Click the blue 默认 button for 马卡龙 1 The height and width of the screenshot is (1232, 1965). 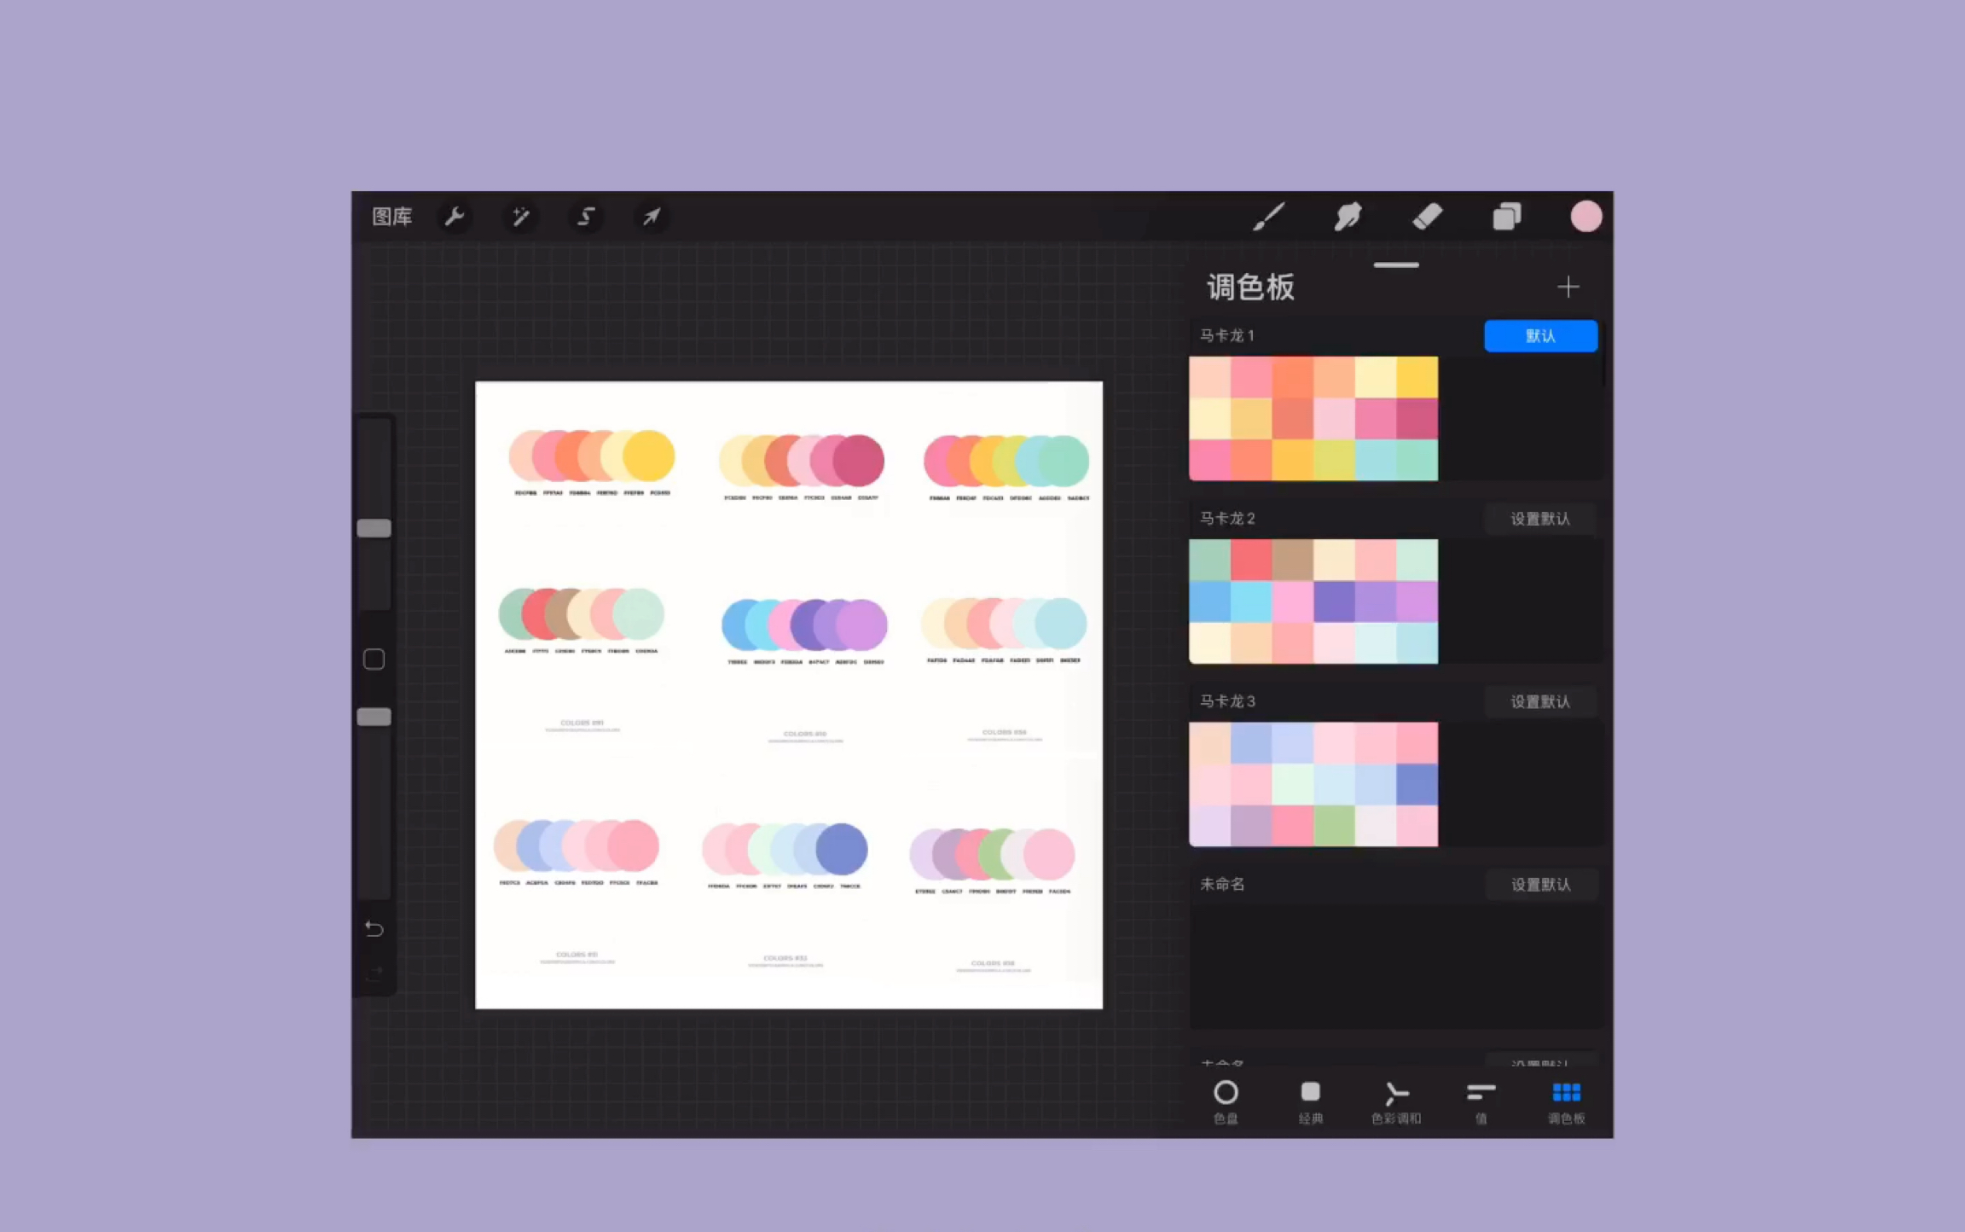[1540, 336]
